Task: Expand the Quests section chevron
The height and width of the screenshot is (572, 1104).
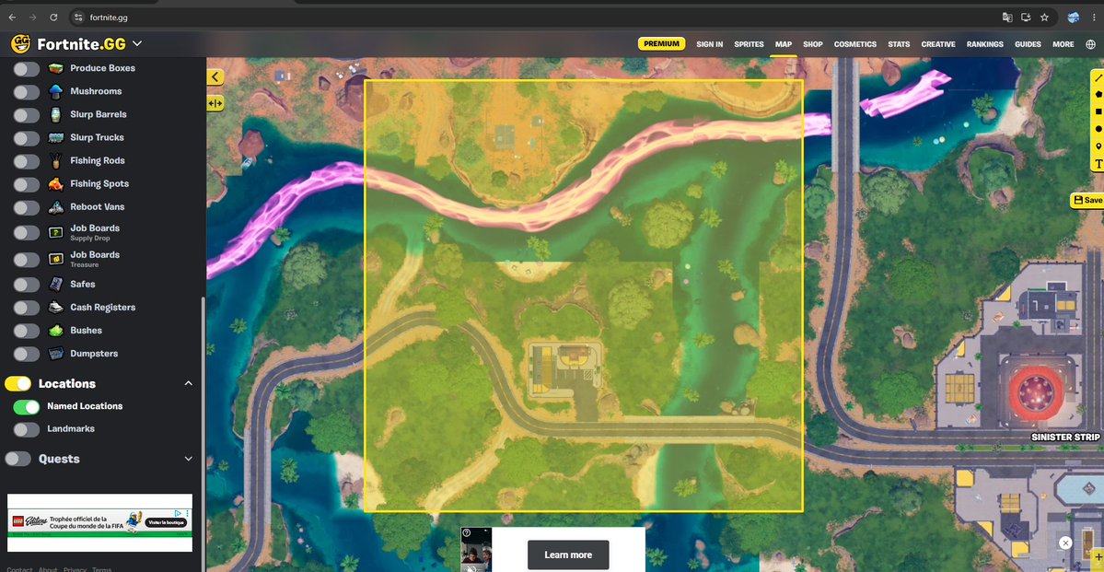Action: (188, 459)
